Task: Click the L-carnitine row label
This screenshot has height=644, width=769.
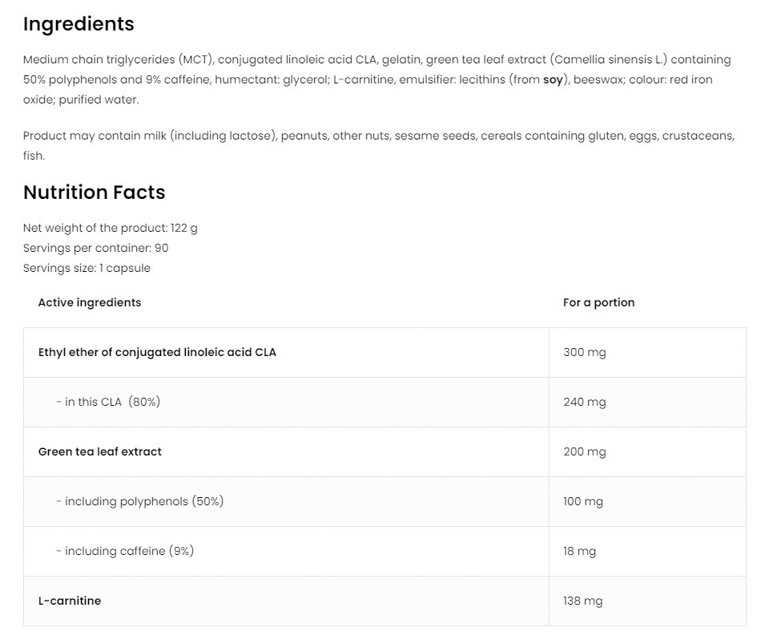Action: [x=70, y=601]
